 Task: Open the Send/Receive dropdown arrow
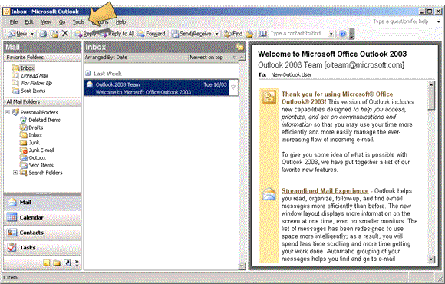pos(216,34)
